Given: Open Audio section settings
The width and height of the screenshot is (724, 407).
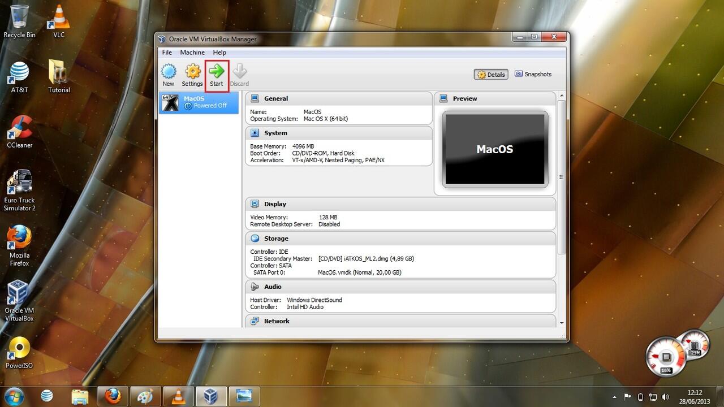Looking at the screenshot, I should (x=273, y=287).
